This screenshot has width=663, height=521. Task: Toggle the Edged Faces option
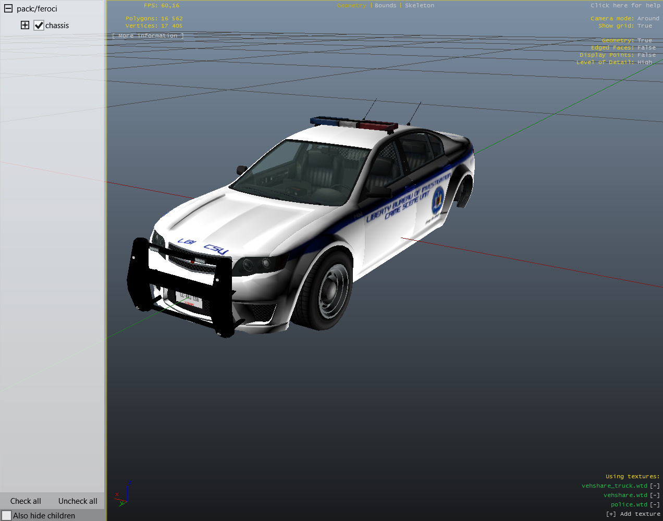[646, 48]
